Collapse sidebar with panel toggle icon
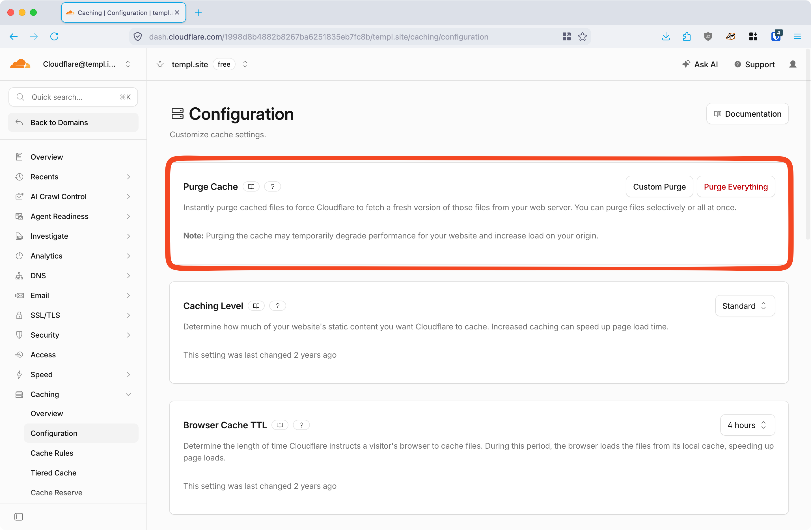The width and height of the screenshot is (811, 530). (19, 517)
